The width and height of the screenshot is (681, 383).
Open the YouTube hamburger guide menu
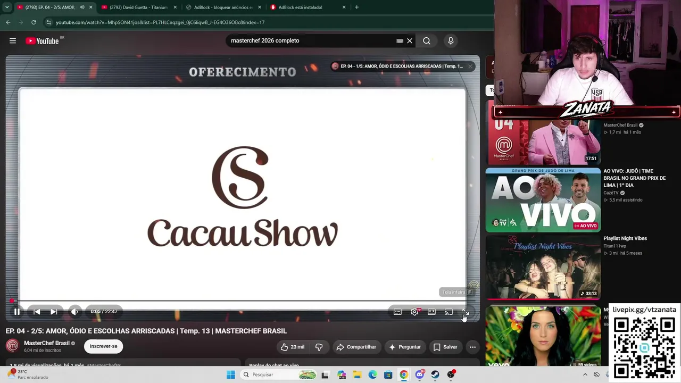13,41
